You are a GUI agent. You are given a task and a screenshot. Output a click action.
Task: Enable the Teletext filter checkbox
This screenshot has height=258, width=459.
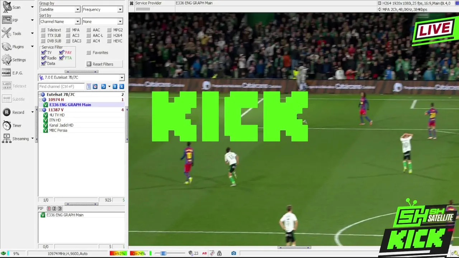point(43,30)
